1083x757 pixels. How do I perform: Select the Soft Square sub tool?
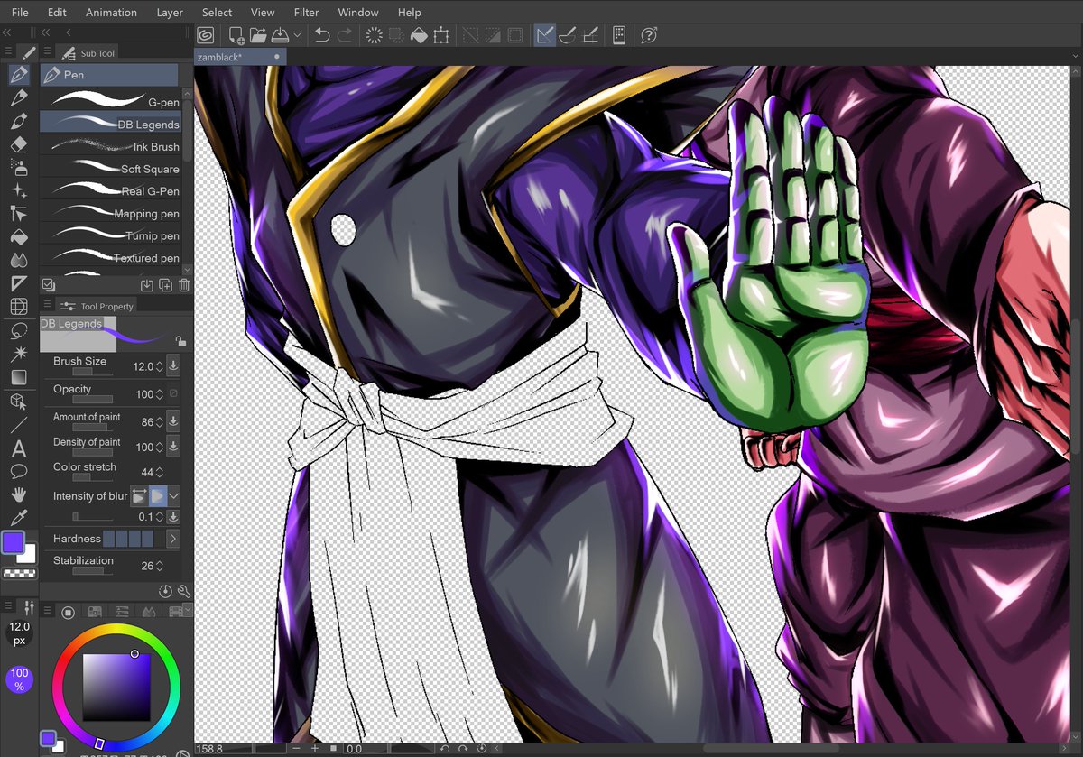tap(111, 169)
